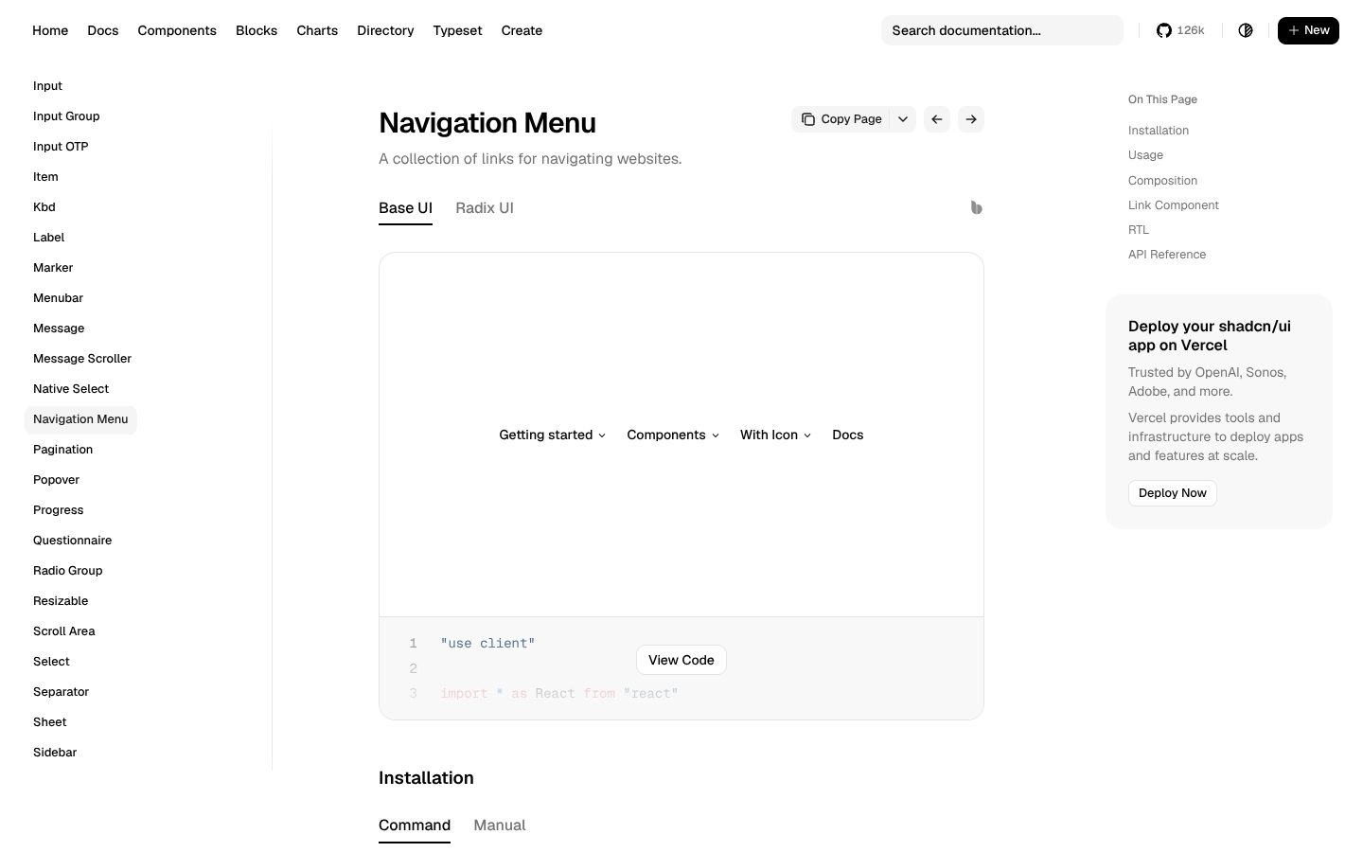This screenshot has height=852, width=1363.
Task: Jump to API Reference in On This Page
Action: coord(1167,255)
